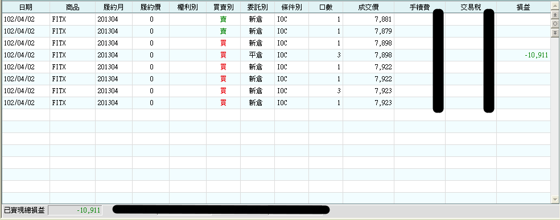Click the 委託別 column header
Image resolution: width=560 pixels, height=220 pixels.
(x=257, y=7)
